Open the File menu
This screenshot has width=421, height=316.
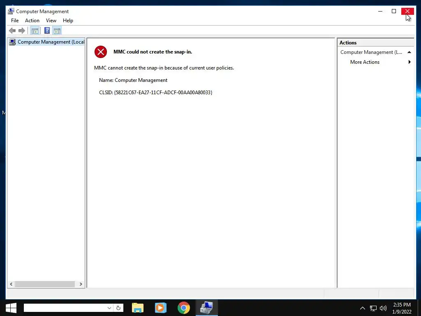15,21
